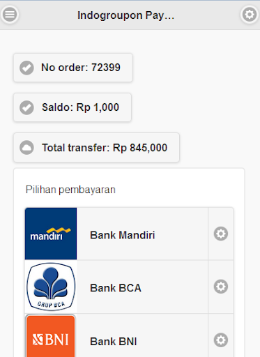The height and width of the screenshot is (357, 260).
Task: Click the orange BNI logo thumbnail
Action: [x=51, y=336]
